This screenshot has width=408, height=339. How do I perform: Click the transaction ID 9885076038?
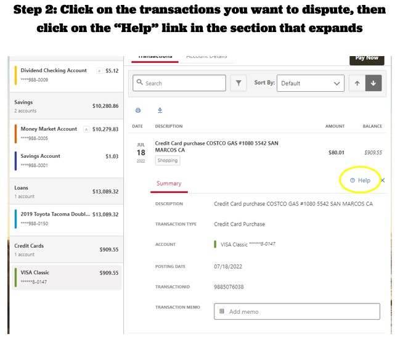click(229, 287)
